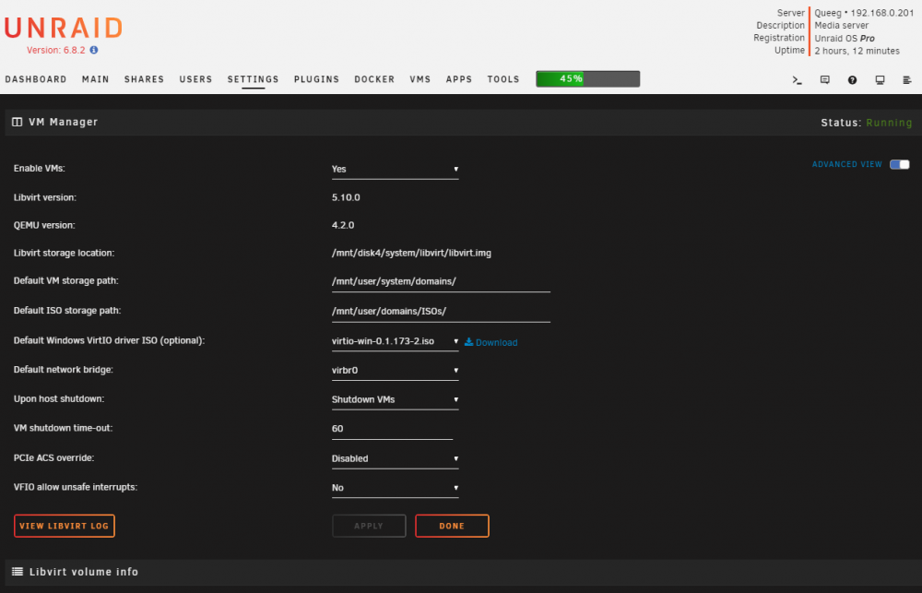Click the Done button
The height and width of the screenshot is (593, 922).
(452, 526)
